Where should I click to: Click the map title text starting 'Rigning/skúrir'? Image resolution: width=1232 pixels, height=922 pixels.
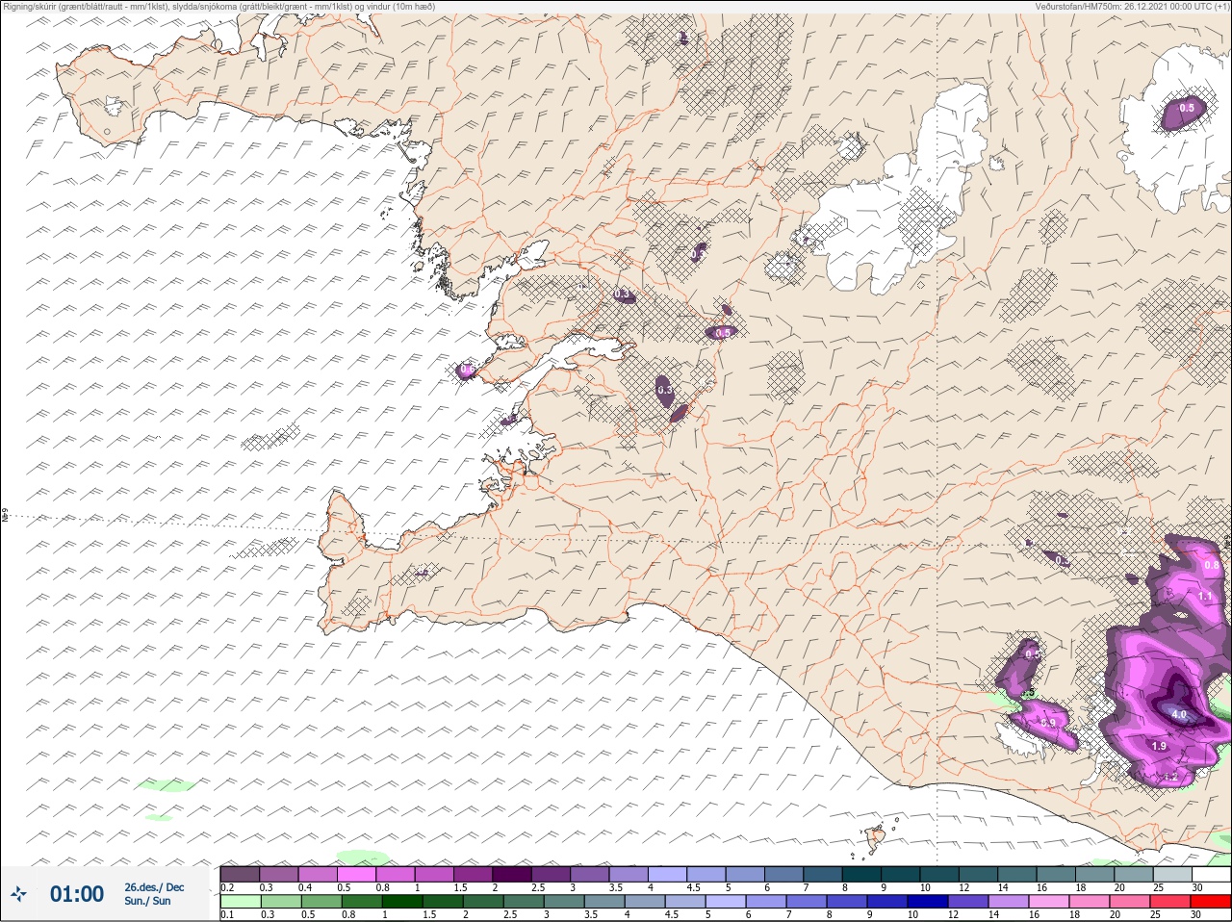(x=219, y=7)
